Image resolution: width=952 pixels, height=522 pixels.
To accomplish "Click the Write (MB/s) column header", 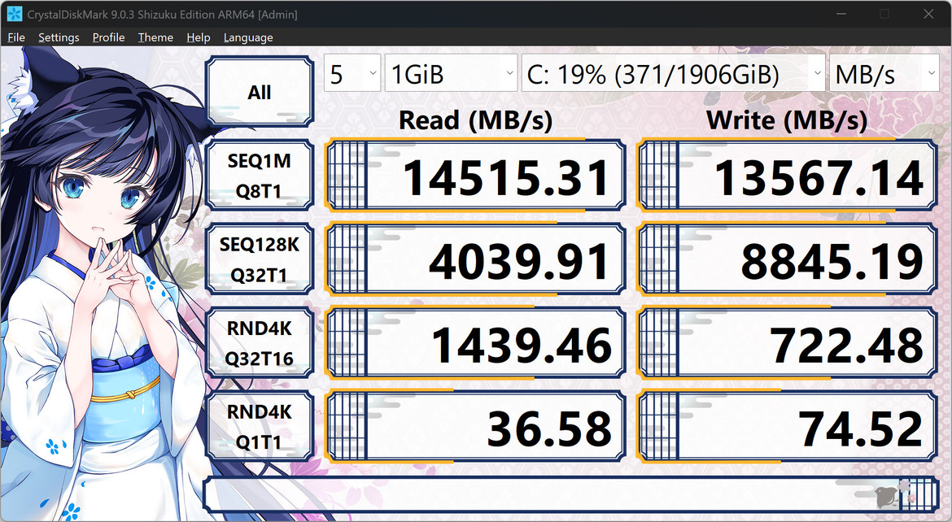I will pyautogui.click(x=787, y=120).
